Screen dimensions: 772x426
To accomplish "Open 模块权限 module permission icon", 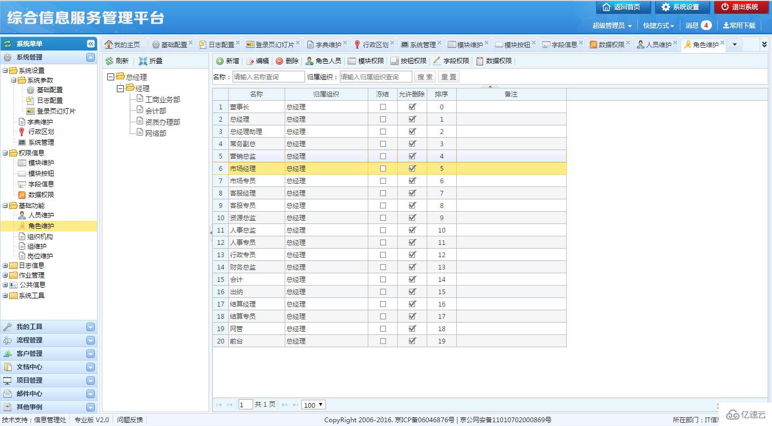I will [x=352, y=61].
